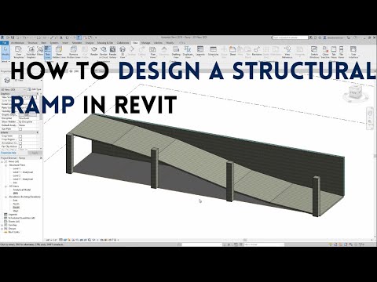Click Switch Windows
Image resolution: width=377 pixels, height=282 pixels.
[x=314, y=52]
